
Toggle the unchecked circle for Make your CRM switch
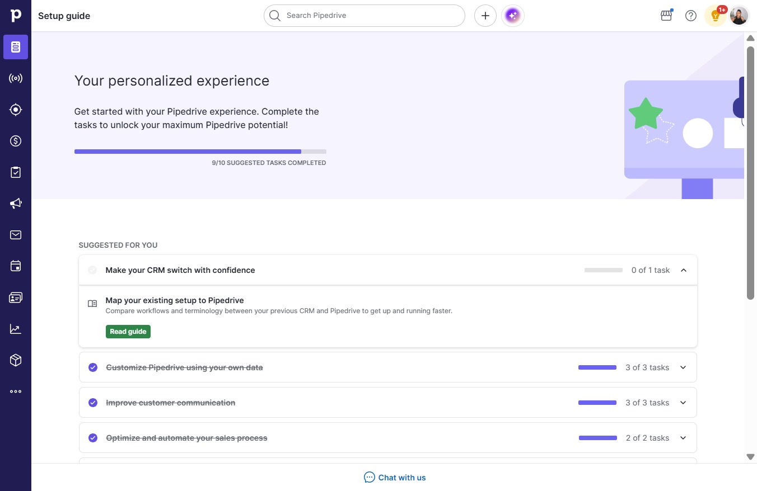(92, 270)
